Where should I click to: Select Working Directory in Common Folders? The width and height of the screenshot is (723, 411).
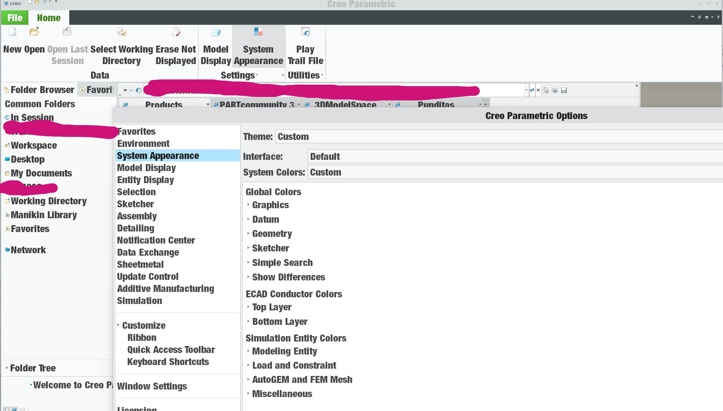click(49, 201)
